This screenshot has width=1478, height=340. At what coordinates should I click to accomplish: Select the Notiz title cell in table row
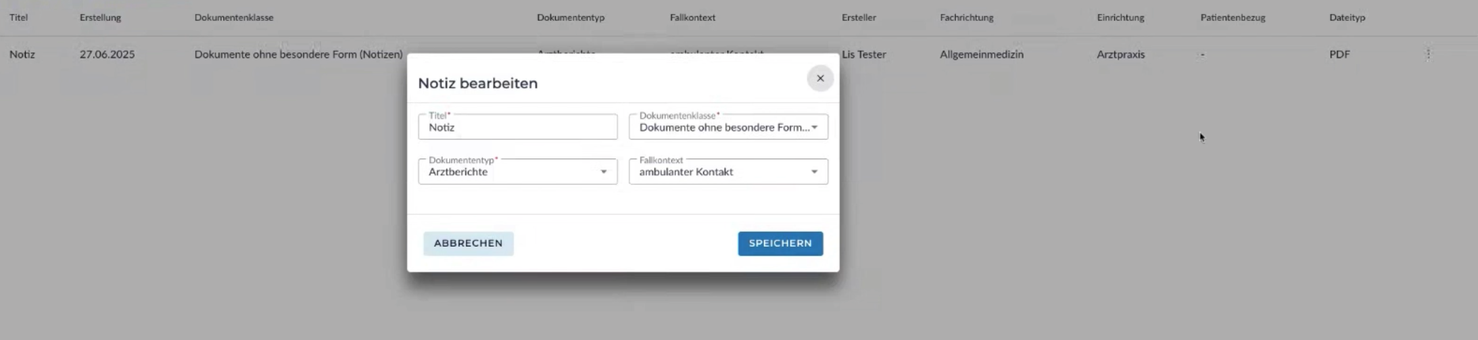tap(22, 54)
